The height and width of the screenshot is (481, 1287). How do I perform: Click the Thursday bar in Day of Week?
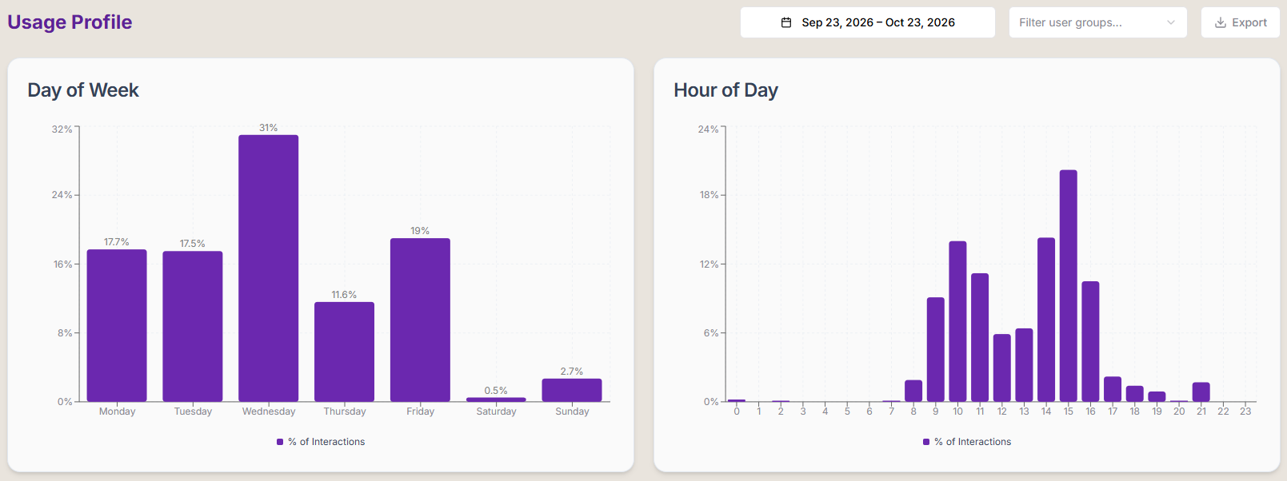[x=344, y=352]
